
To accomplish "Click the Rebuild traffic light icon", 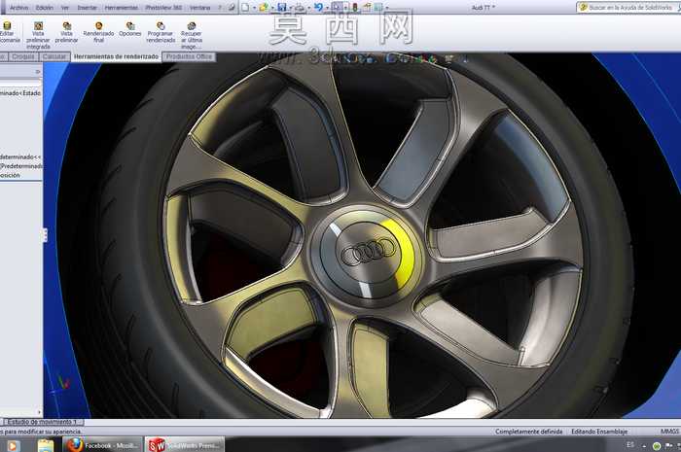I will 355,7.
